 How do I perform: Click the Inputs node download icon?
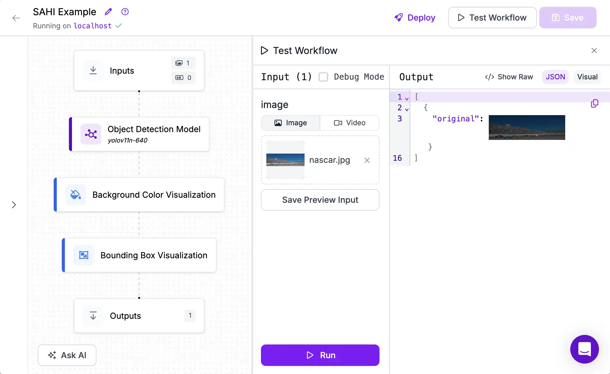93,70
